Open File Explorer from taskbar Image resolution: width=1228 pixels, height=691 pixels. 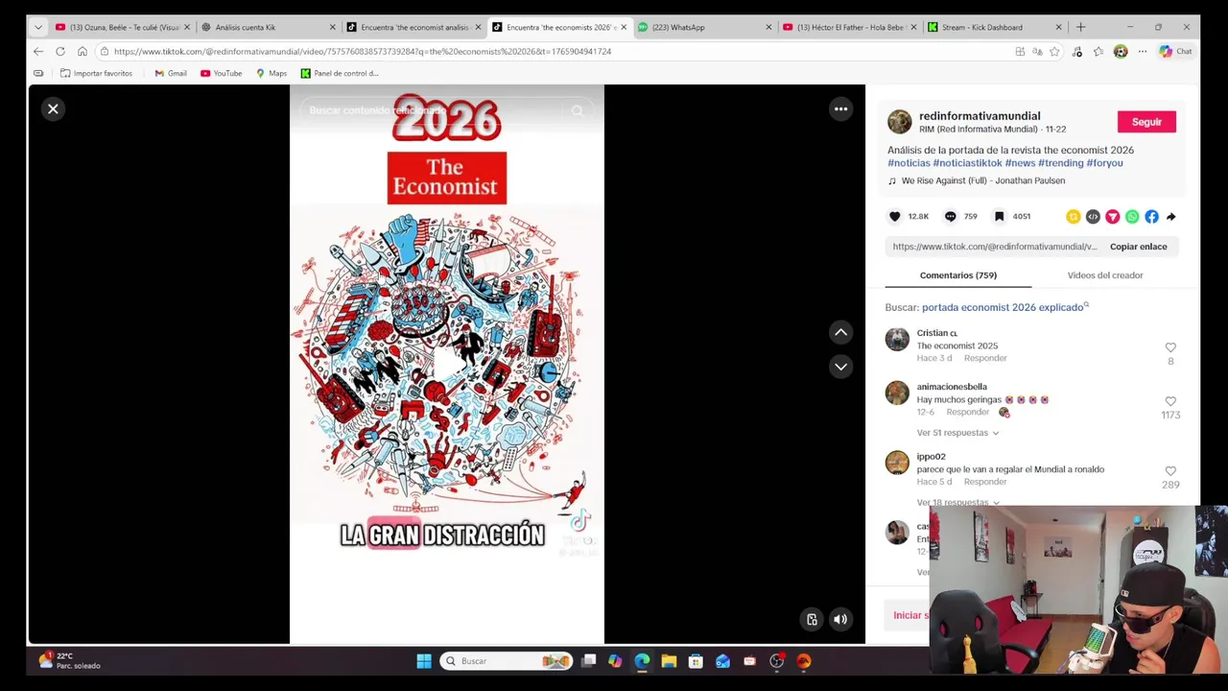(x=669, y=660)
